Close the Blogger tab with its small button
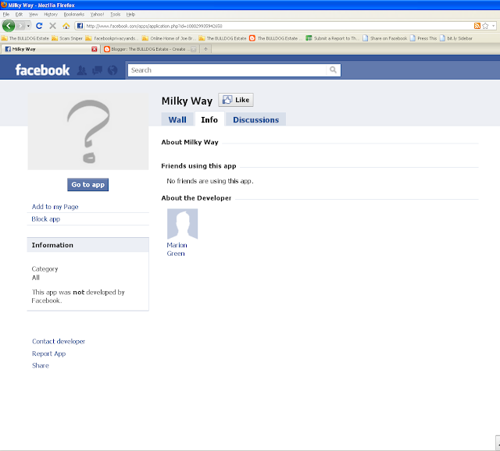 point(193,49)
